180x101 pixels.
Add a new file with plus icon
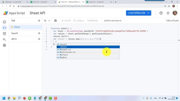[x=39, y=20]
